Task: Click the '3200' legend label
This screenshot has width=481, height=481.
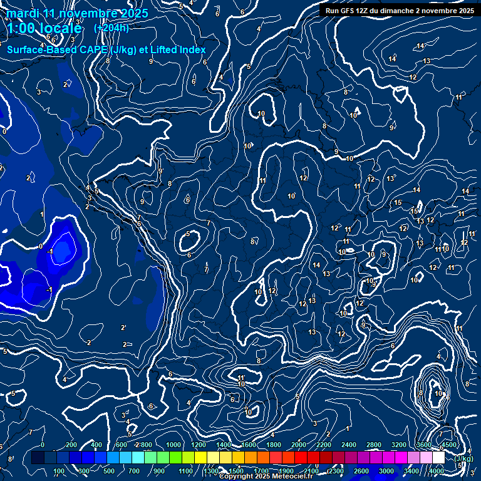Action: click(x=399, y=445)
